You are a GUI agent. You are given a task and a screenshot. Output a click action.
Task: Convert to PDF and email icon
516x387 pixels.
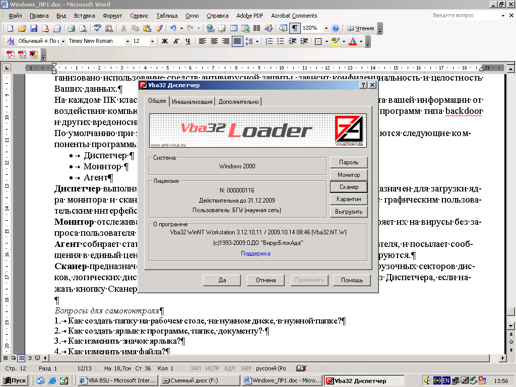coord(22,54)
